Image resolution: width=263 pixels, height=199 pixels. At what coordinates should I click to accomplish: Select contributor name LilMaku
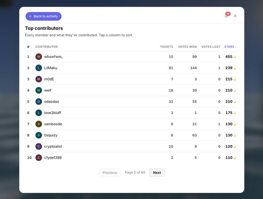pos(51,68)
